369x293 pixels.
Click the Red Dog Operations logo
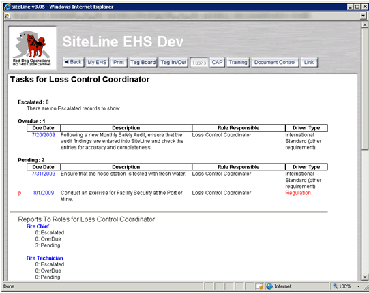[x=32, y=48]
